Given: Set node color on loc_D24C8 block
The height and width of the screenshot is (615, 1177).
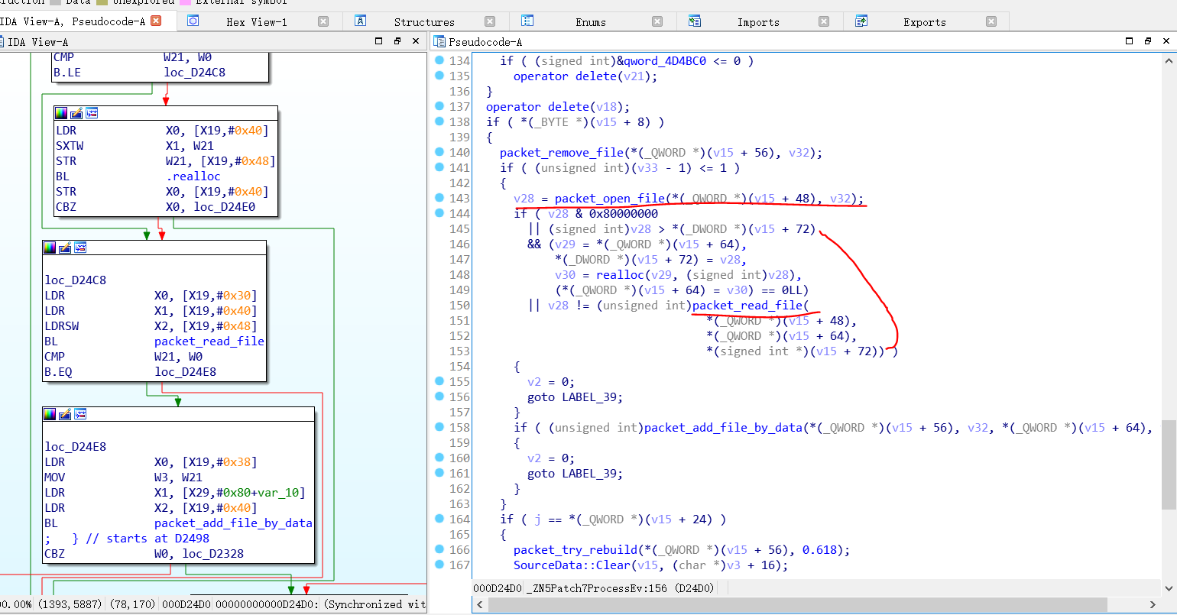Looking at the screenshot, I should pyautogui.click(x=50, y=248).
